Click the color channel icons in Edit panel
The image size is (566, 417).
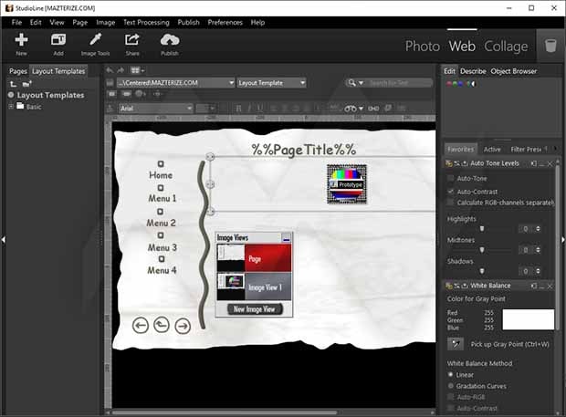pyautogui.click(x=461, y=84)
